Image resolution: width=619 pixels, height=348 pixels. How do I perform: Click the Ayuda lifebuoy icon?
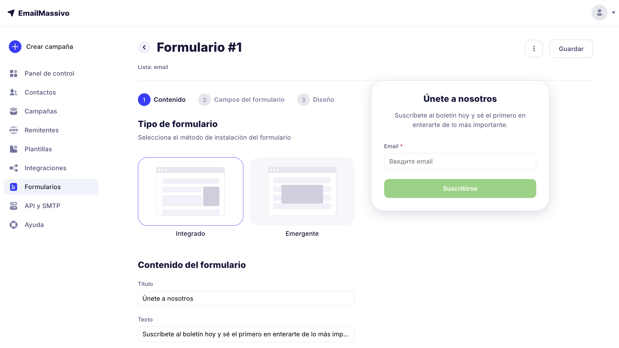(14, 225)
